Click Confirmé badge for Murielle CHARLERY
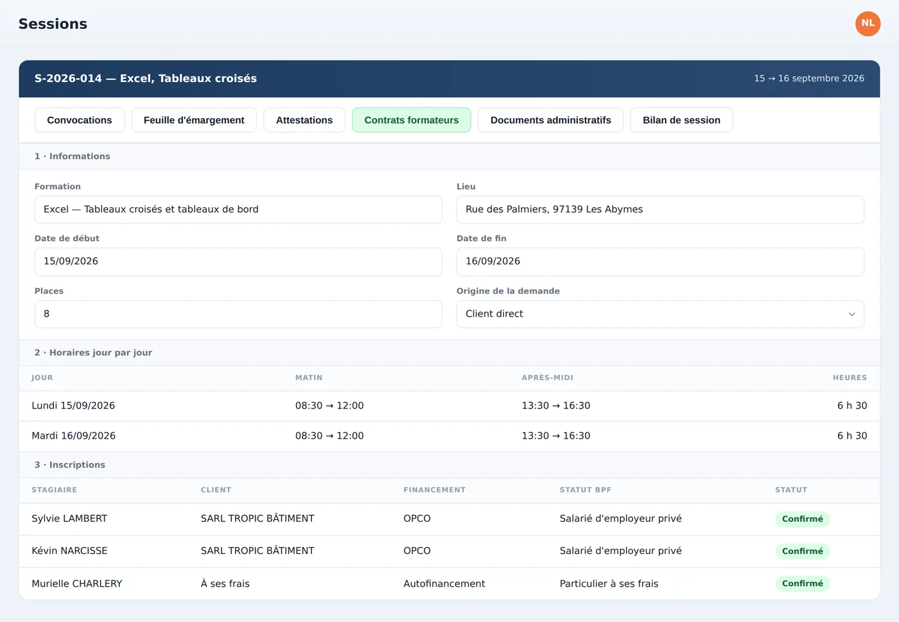Image resolution: width=899 pixels, height=622 pixels. (x=802, y=584)
